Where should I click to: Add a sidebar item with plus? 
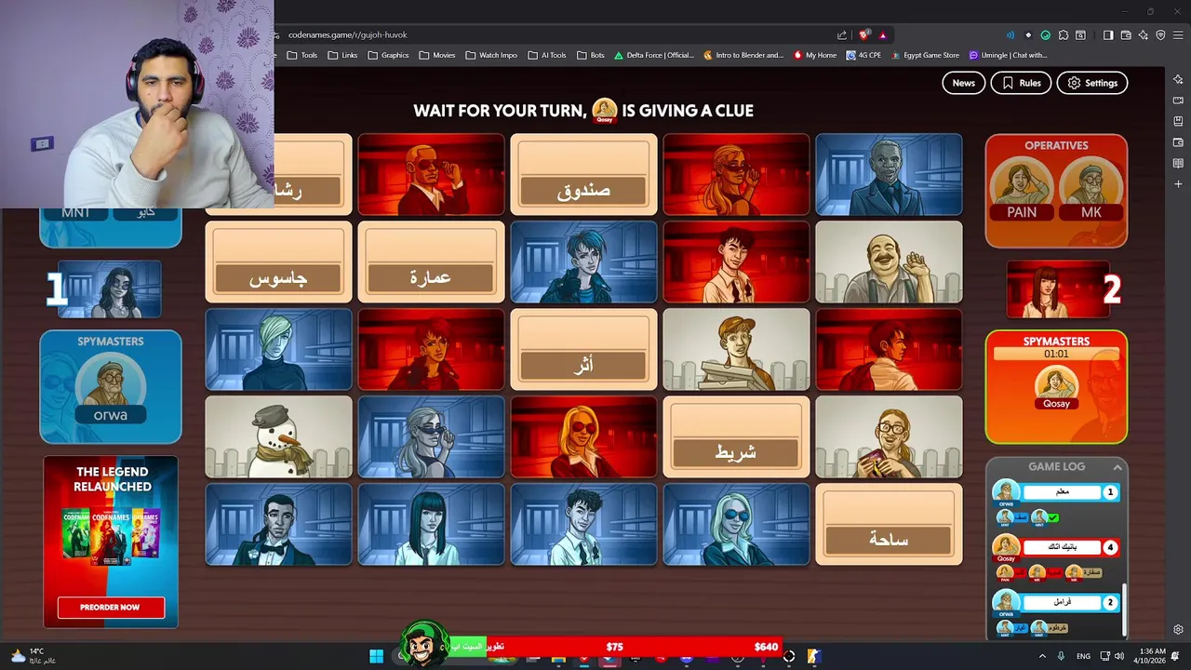(x=1178, y=184)
